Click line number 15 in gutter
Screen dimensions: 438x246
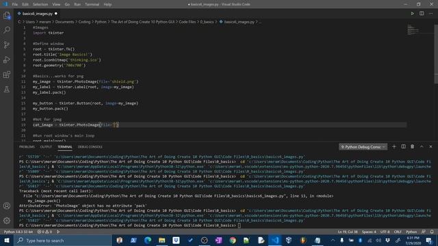click(x=23, y=103)
